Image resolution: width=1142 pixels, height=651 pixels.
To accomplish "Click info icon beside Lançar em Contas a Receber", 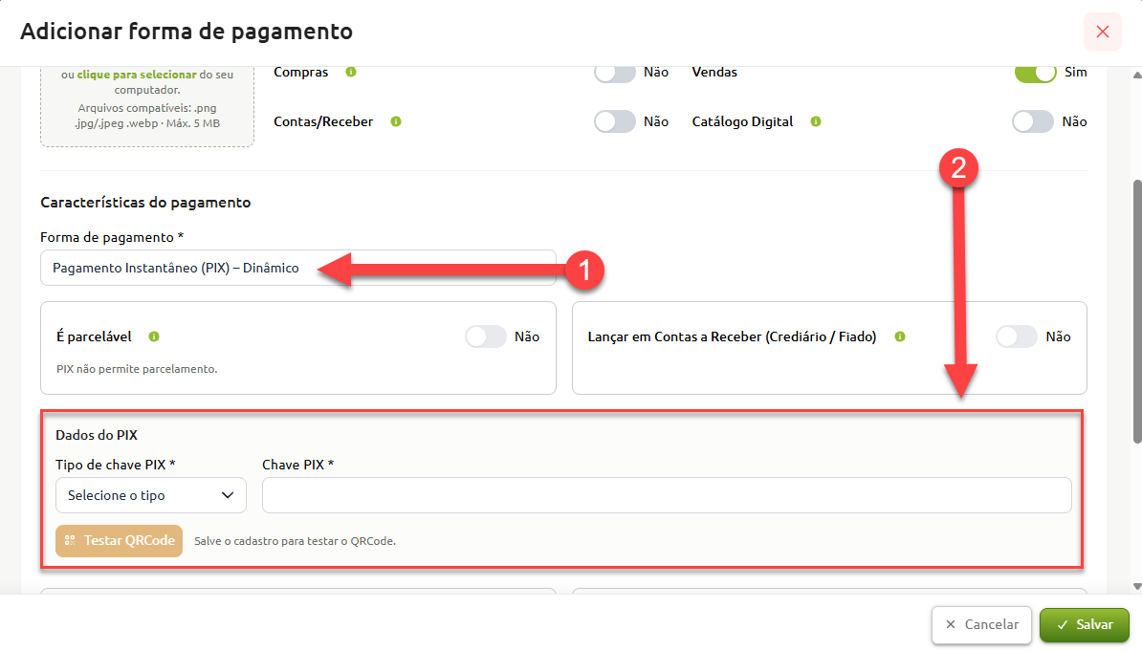I will click(x=900, y=336).
